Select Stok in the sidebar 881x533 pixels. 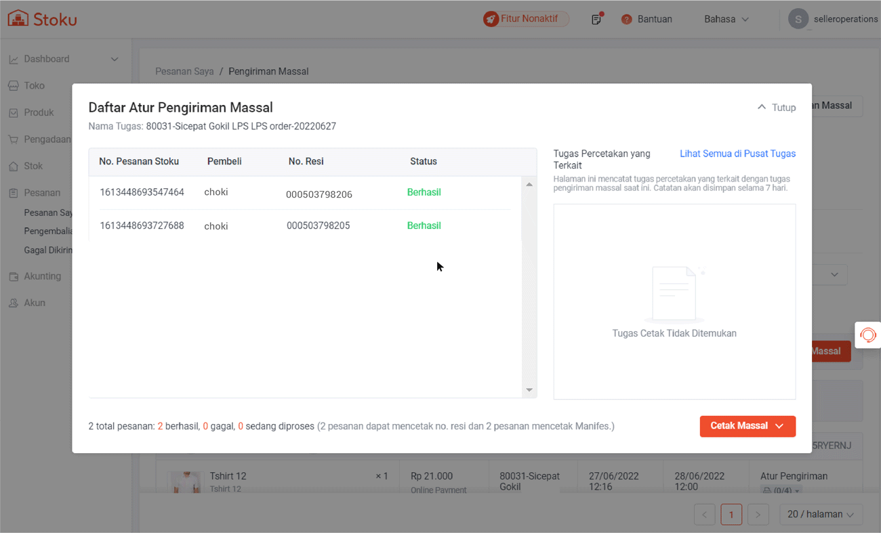pos(33,166)
